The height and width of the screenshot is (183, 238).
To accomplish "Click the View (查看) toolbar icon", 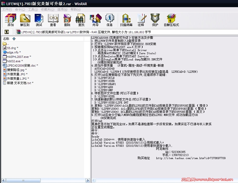I will click(53, 20).
